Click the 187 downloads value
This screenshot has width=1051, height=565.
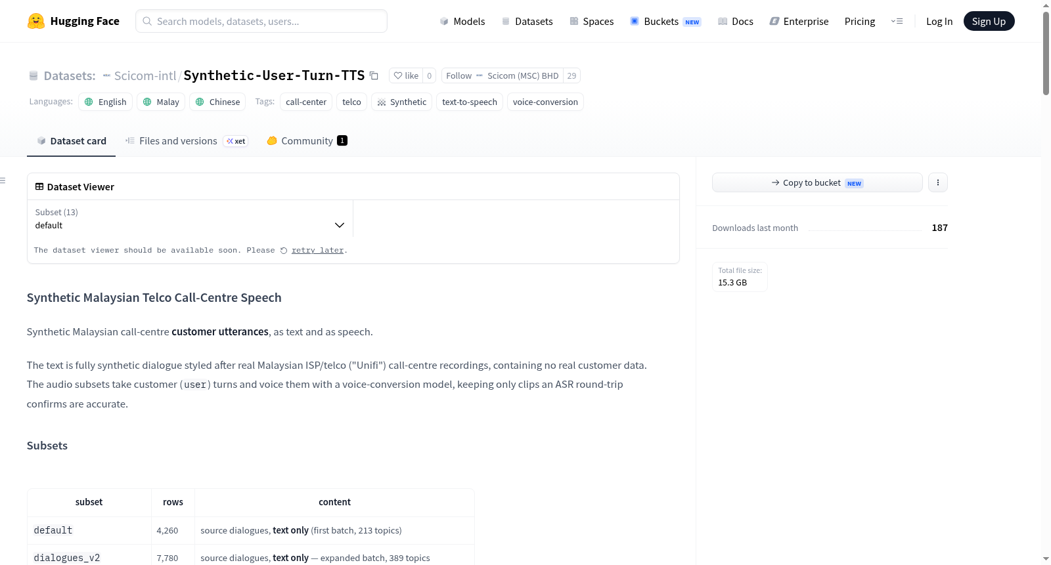[x=940, y=228]
